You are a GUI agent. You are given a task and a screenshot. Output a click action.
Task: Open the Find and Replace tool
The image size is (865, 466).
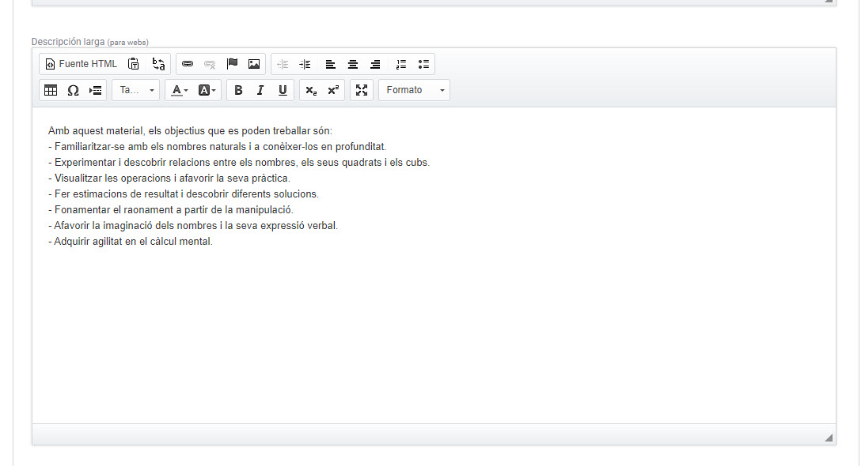click(x=158, y=64)
